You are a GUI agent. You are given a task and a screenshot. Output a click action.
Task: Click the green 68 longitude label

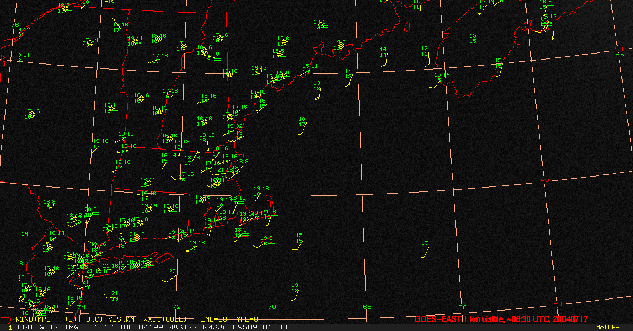tap(367, 307)
